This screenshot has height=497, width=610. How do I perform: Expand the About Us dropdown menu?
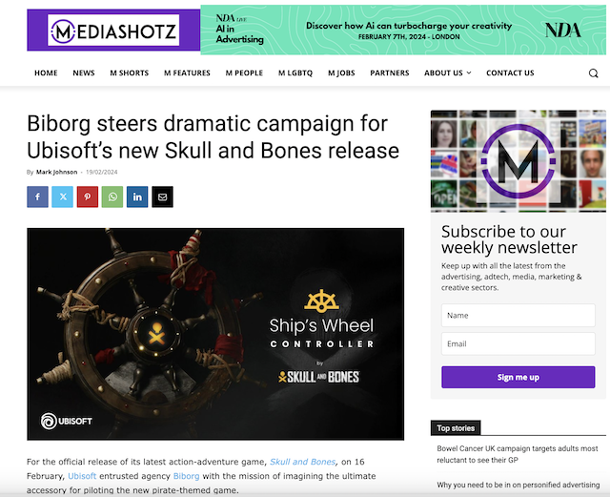(x=448, y=72)
